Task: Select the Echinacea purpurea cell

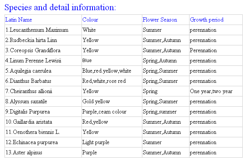Action: [31, 142]
